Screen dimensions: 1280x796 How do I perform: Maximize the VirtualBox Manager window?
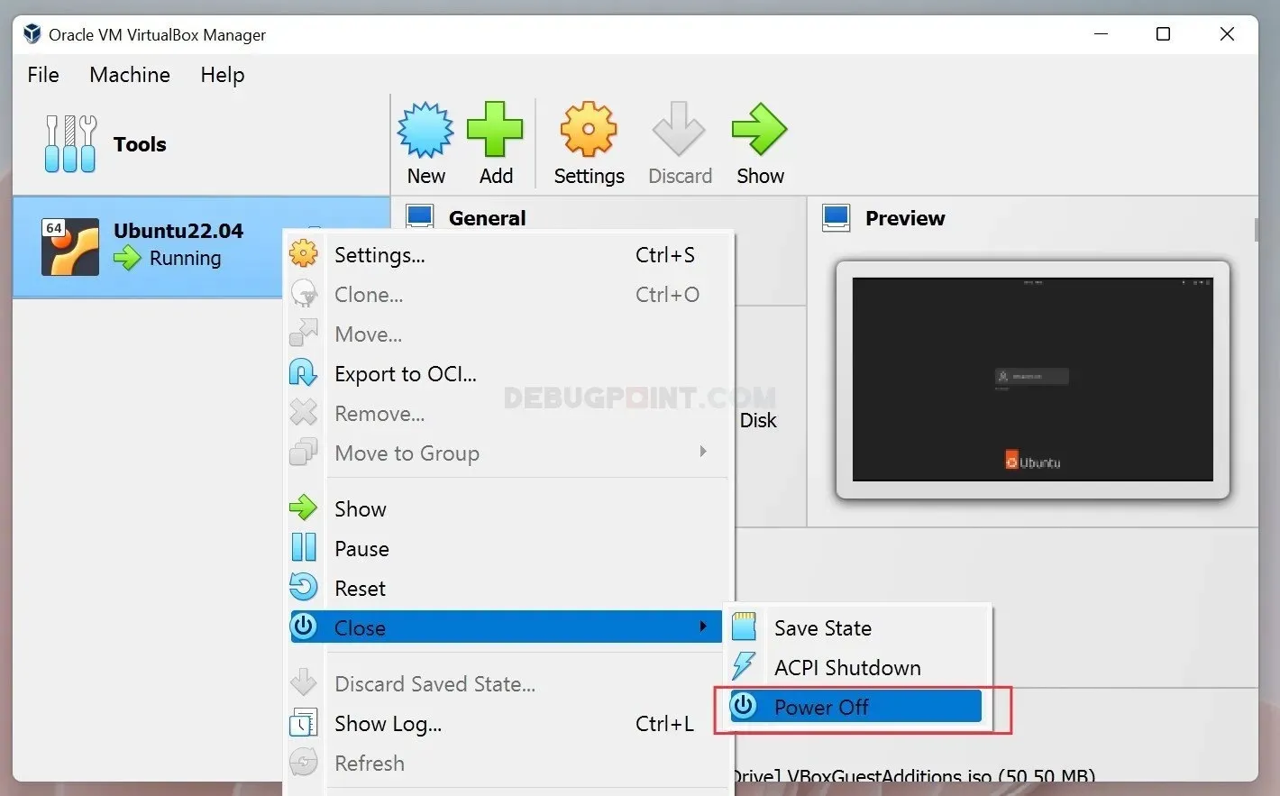[x=1164, y=34]
